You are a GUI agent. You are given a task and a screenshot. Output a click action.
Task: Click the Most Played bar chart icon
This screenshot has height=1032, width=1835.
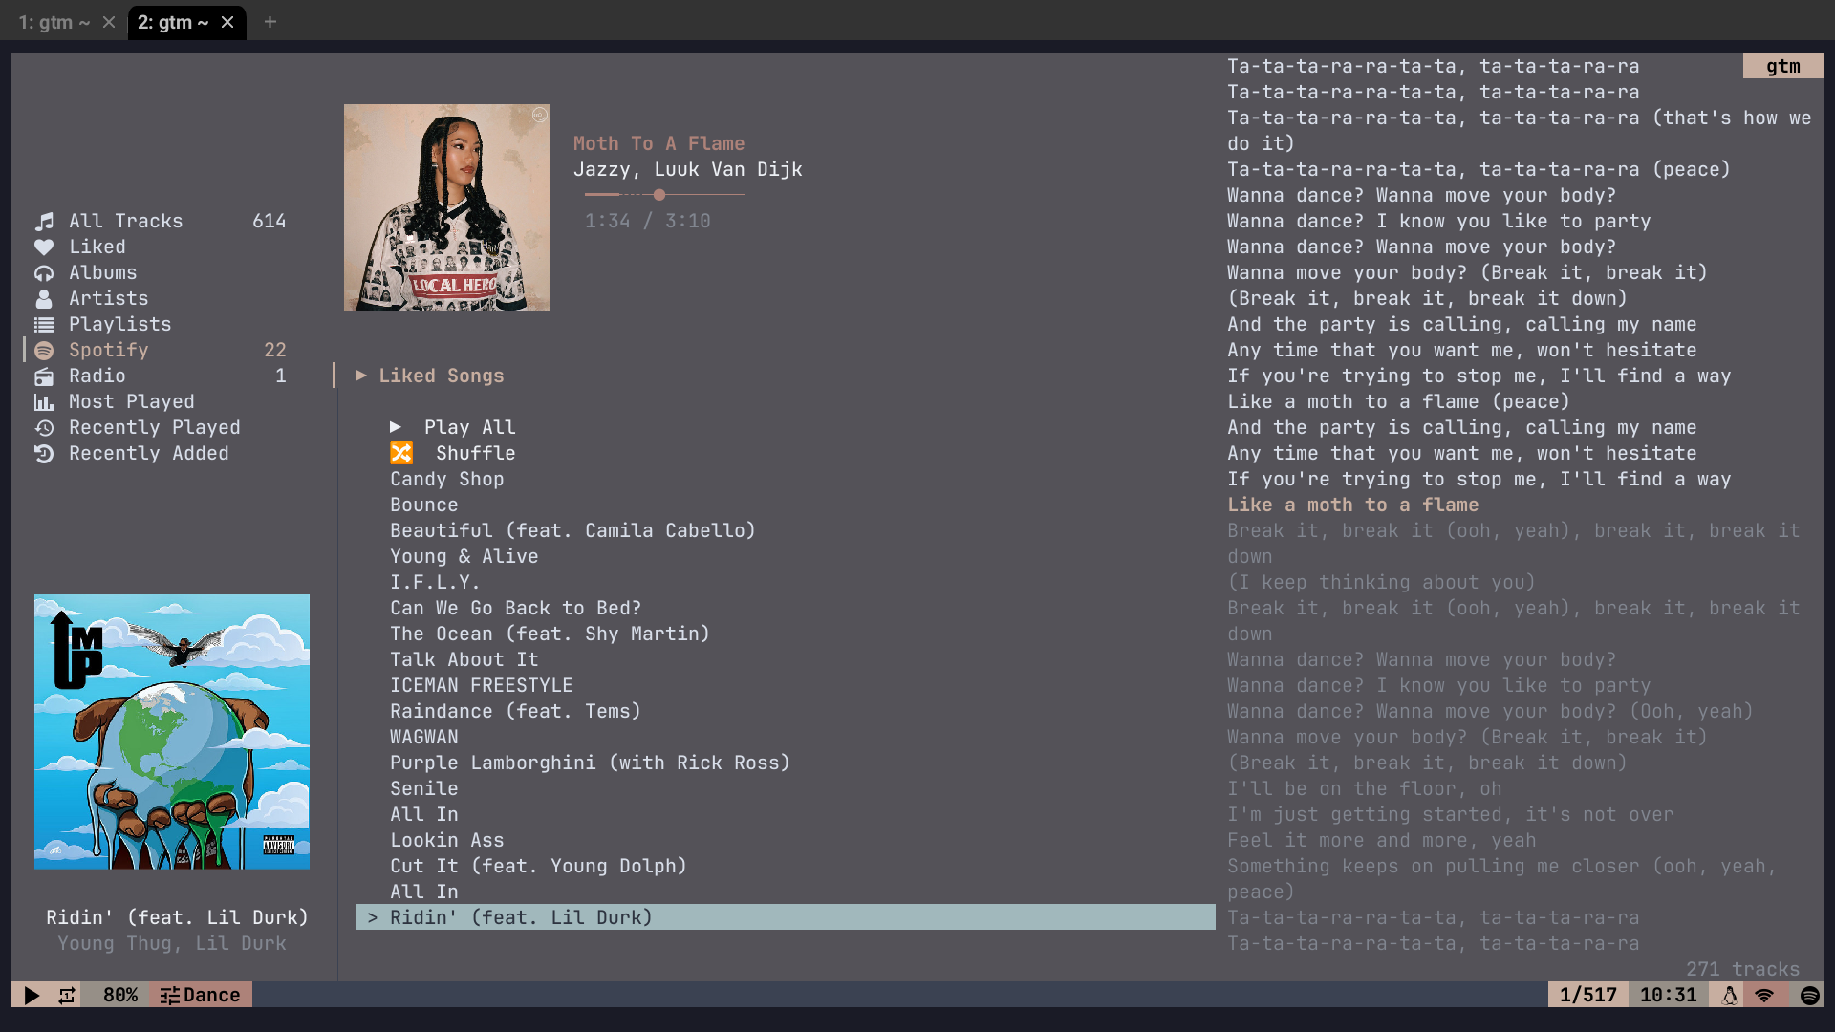pyautogui.click(x=44, y=402)
